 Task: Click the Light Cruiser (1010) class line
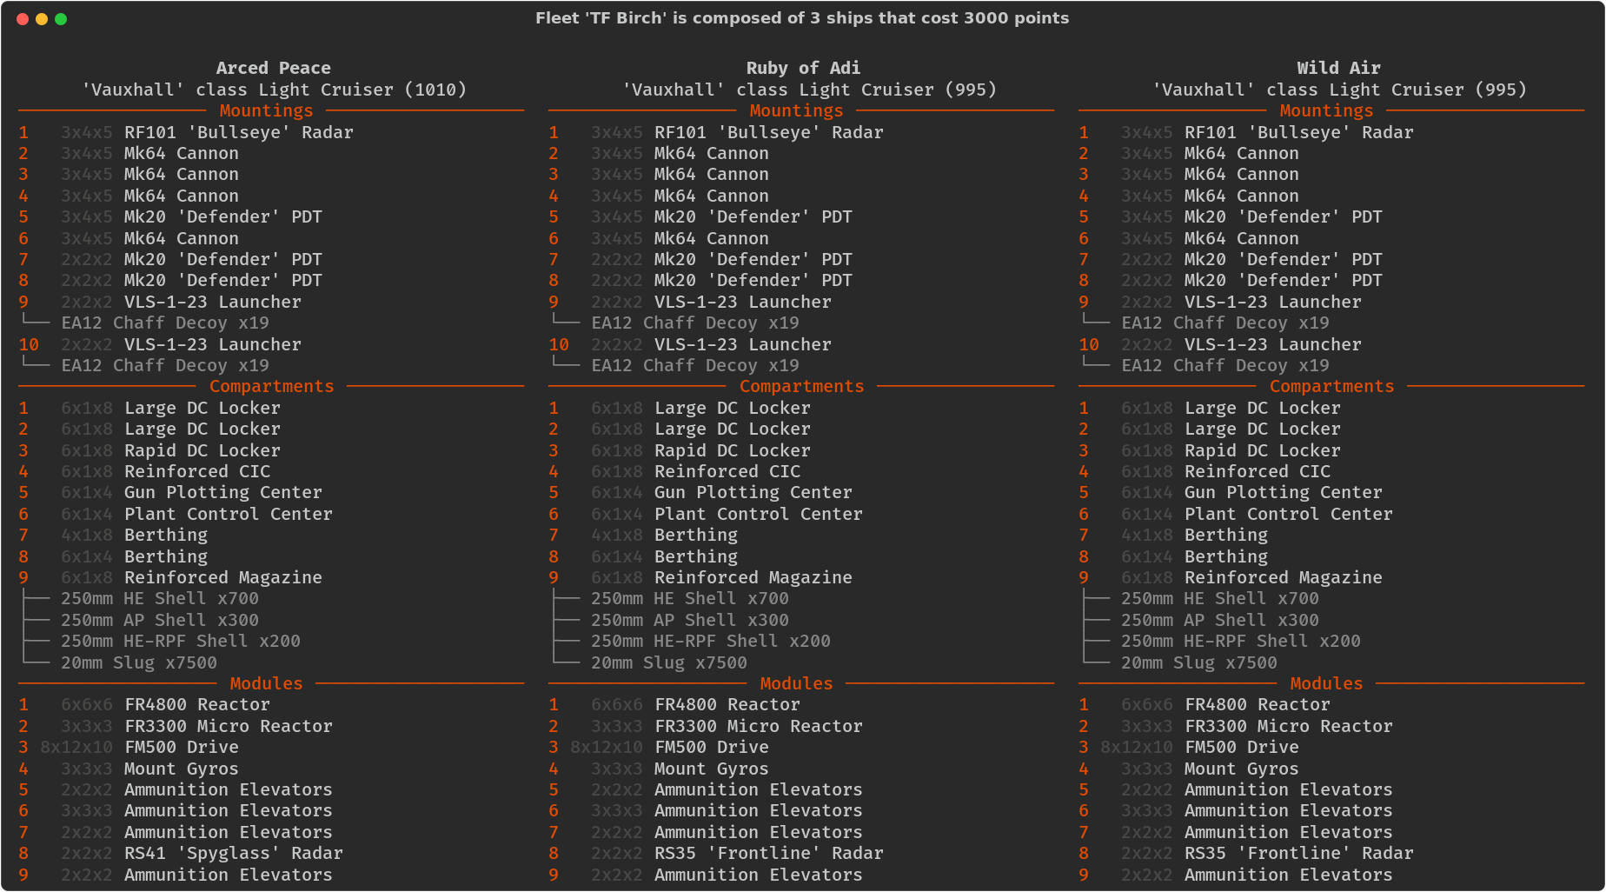point(274,90)
